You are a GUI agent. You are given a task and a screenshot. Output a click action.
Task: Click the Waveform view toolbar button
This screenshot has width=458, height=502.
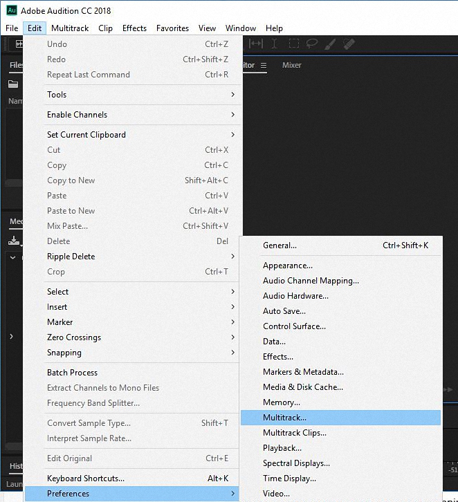19,44
